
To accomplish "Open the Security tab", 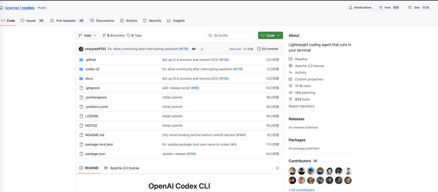I will click(152, 21).
